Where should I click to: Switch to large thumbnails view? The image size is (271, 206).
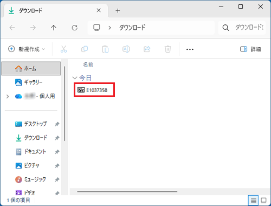click(x=263, y=200)
